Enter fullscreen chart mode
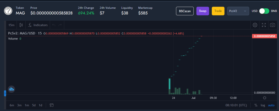 click(x=264, y=25)
